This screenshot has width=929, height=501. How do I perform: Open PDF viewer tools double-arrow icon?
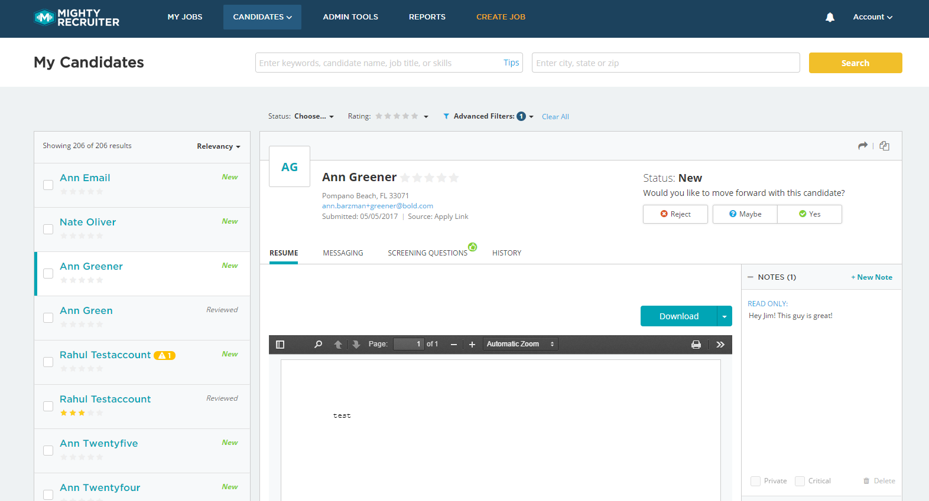(x=720, y=345)
